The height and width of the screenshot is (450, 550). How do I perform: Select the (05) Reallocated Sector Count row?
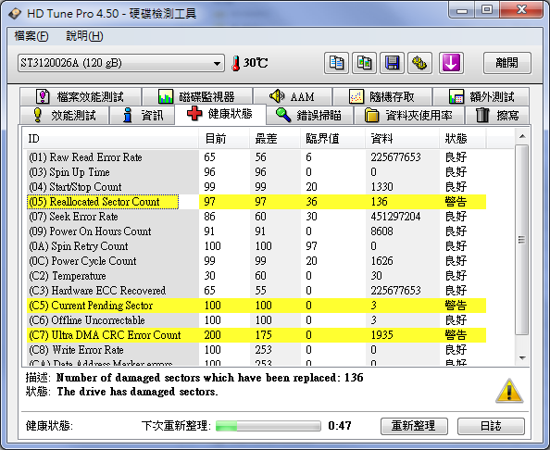click(256, 202)
